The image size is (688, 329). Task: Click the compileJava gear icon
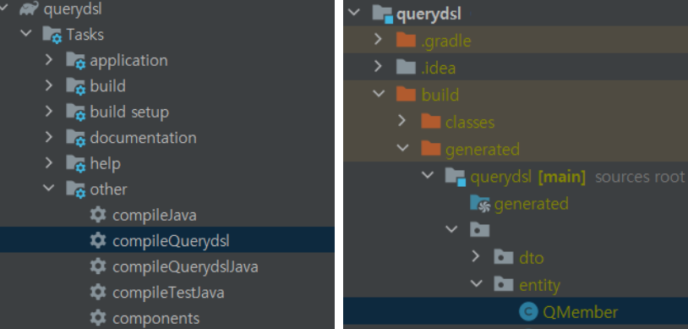[x=97, y=215]
